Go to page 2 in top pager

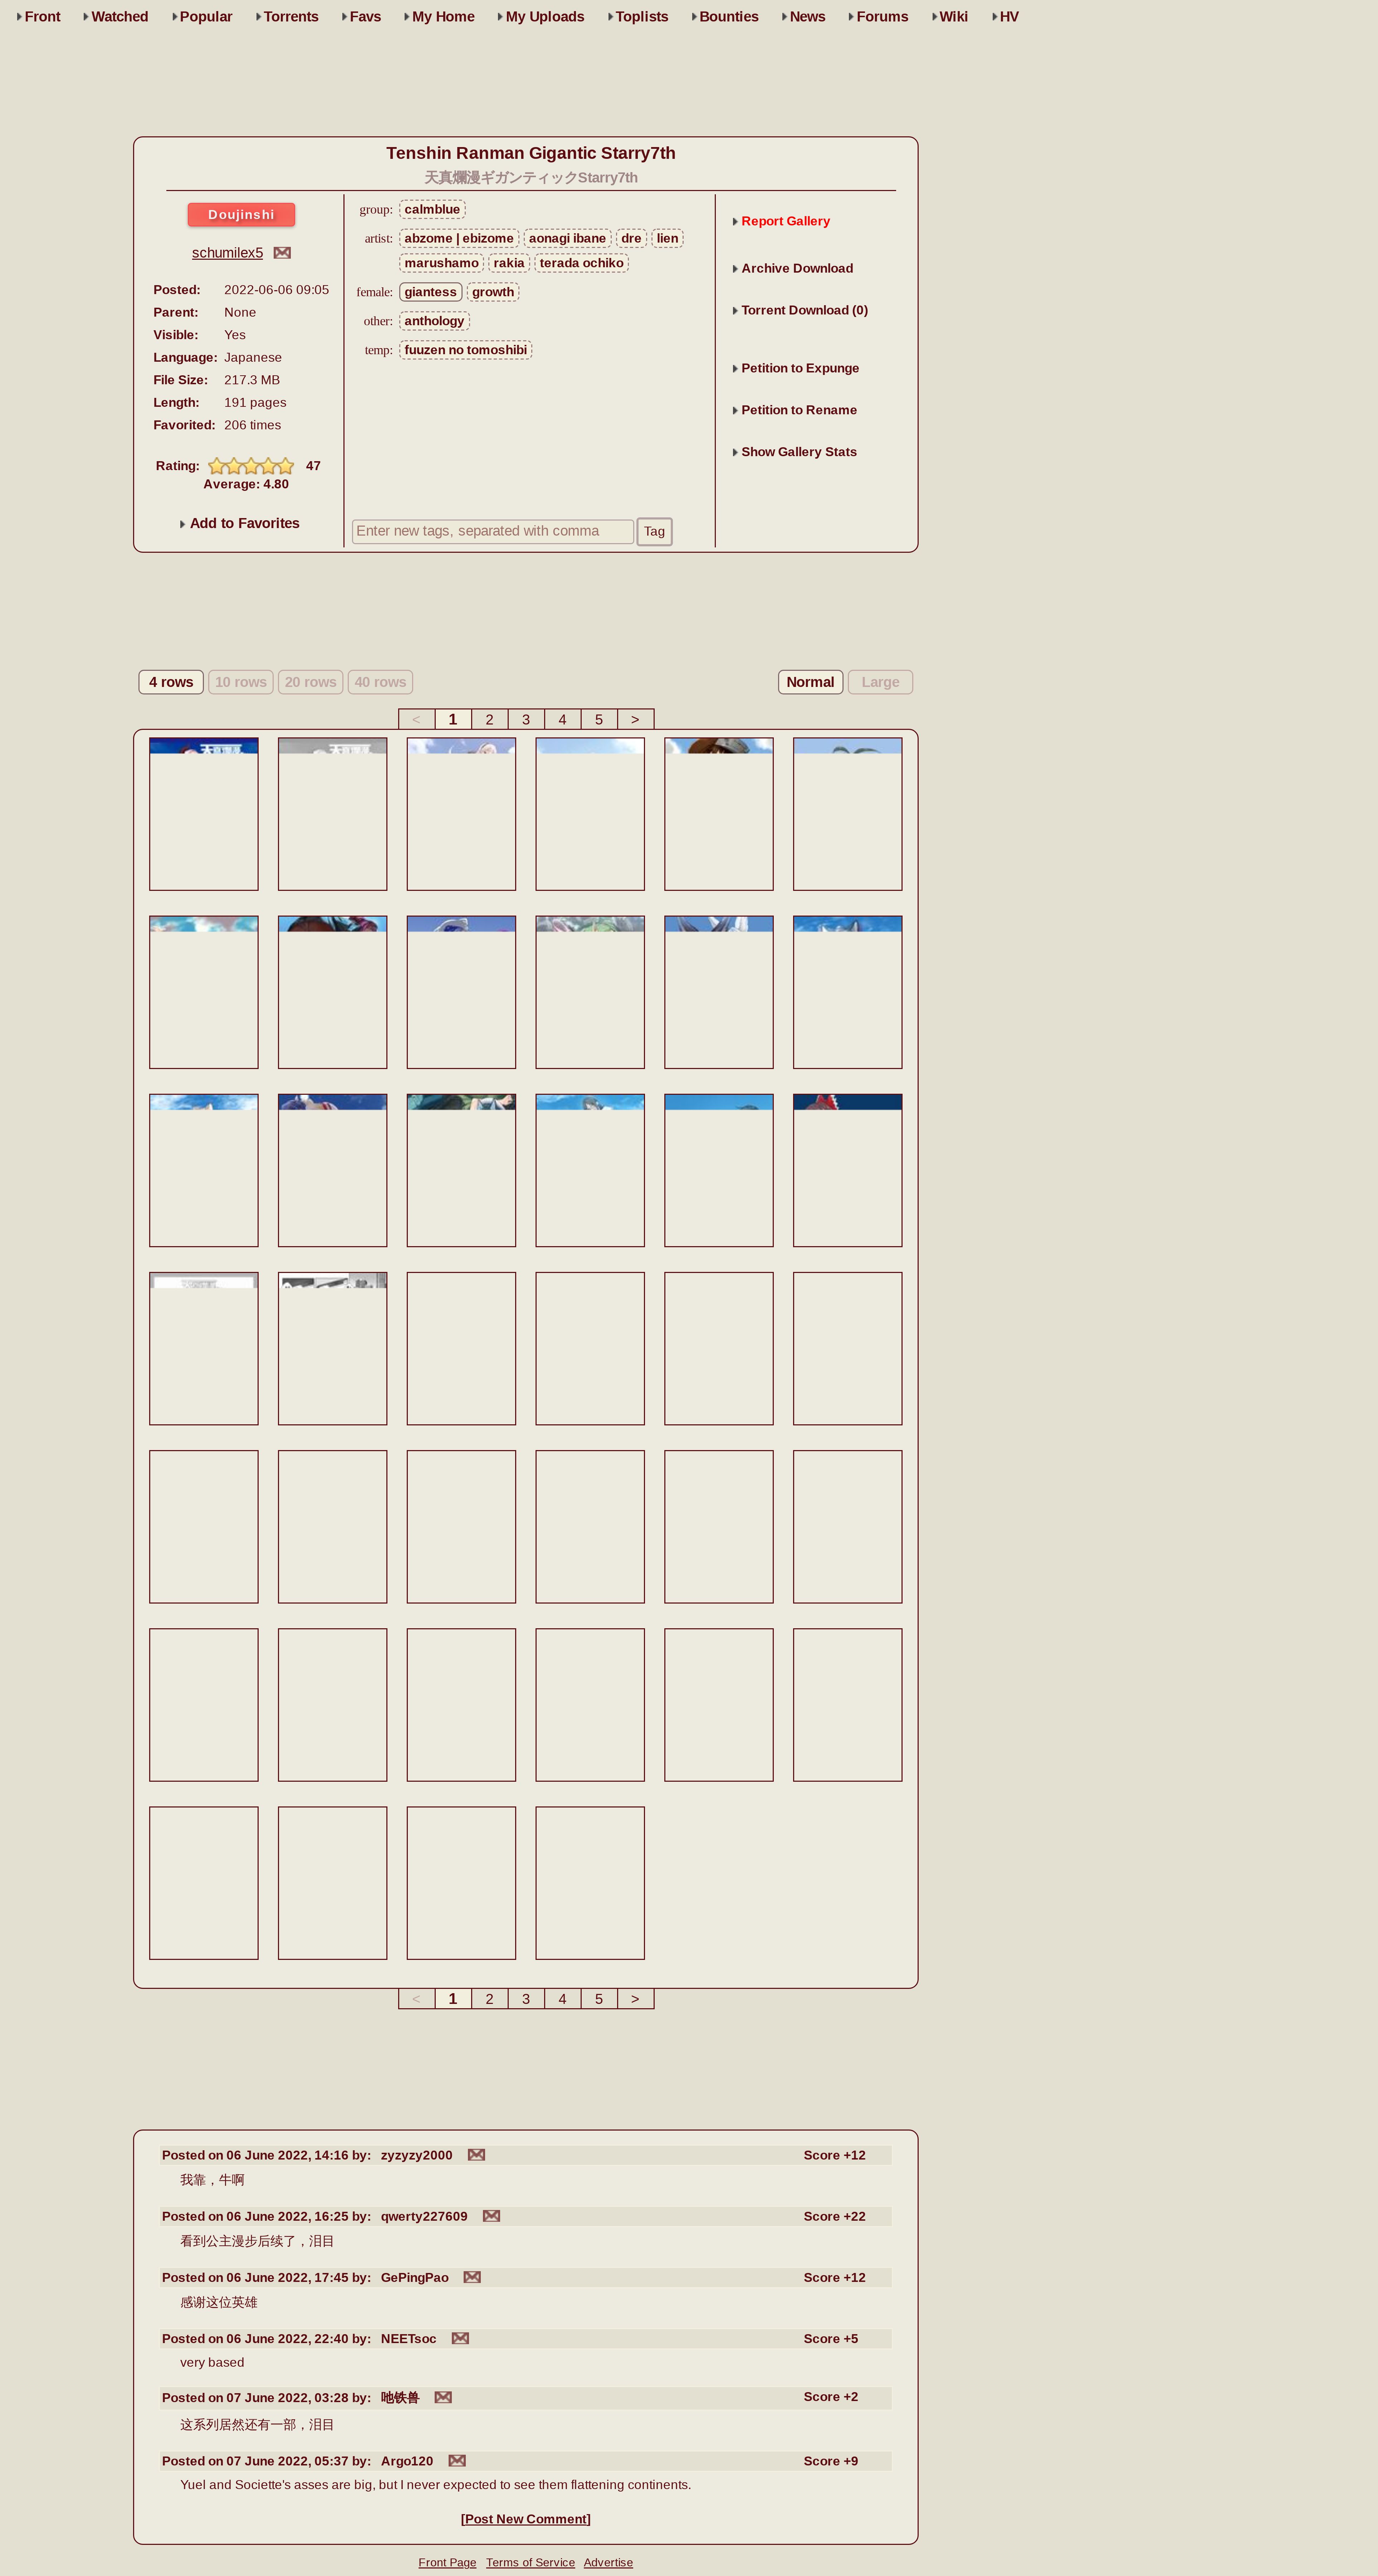pyautogui.click(x=489, y=720)
